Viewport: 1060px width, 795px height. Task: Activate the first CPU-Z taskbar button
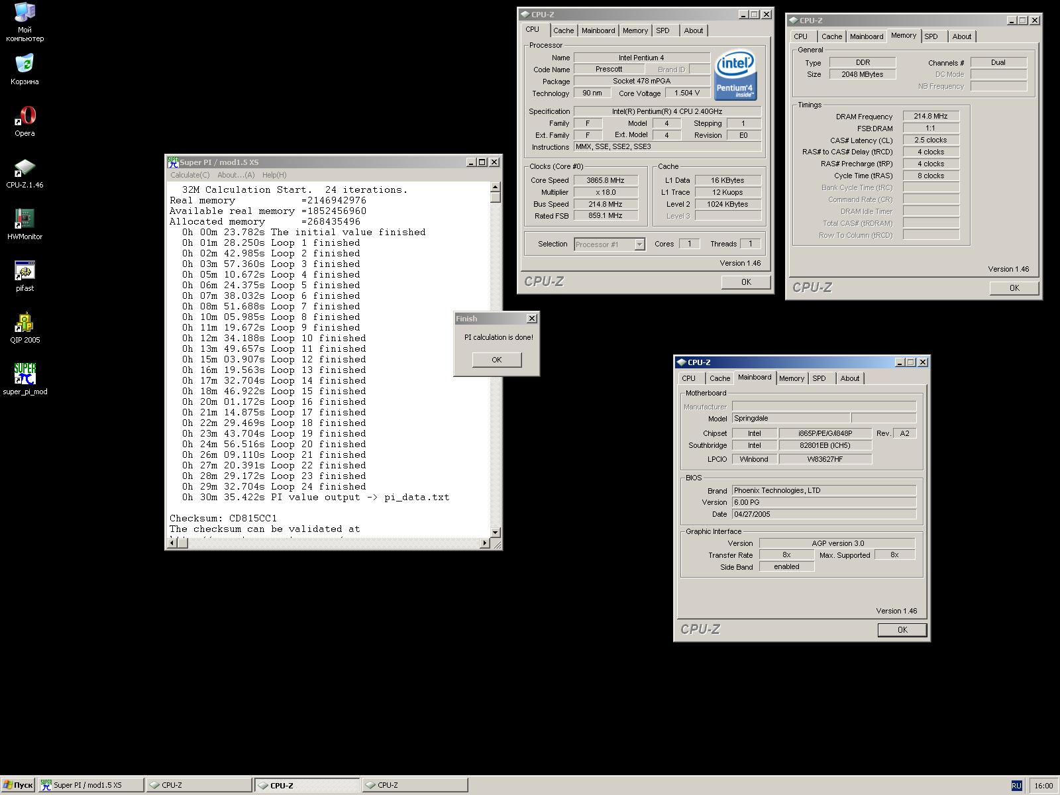tap(199, 785)
